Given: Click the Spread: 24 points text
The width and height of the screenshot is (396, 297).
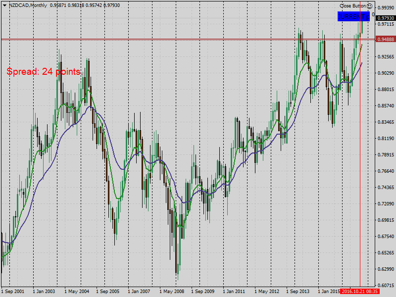Looking at the screenshot, I should point(44,72).
